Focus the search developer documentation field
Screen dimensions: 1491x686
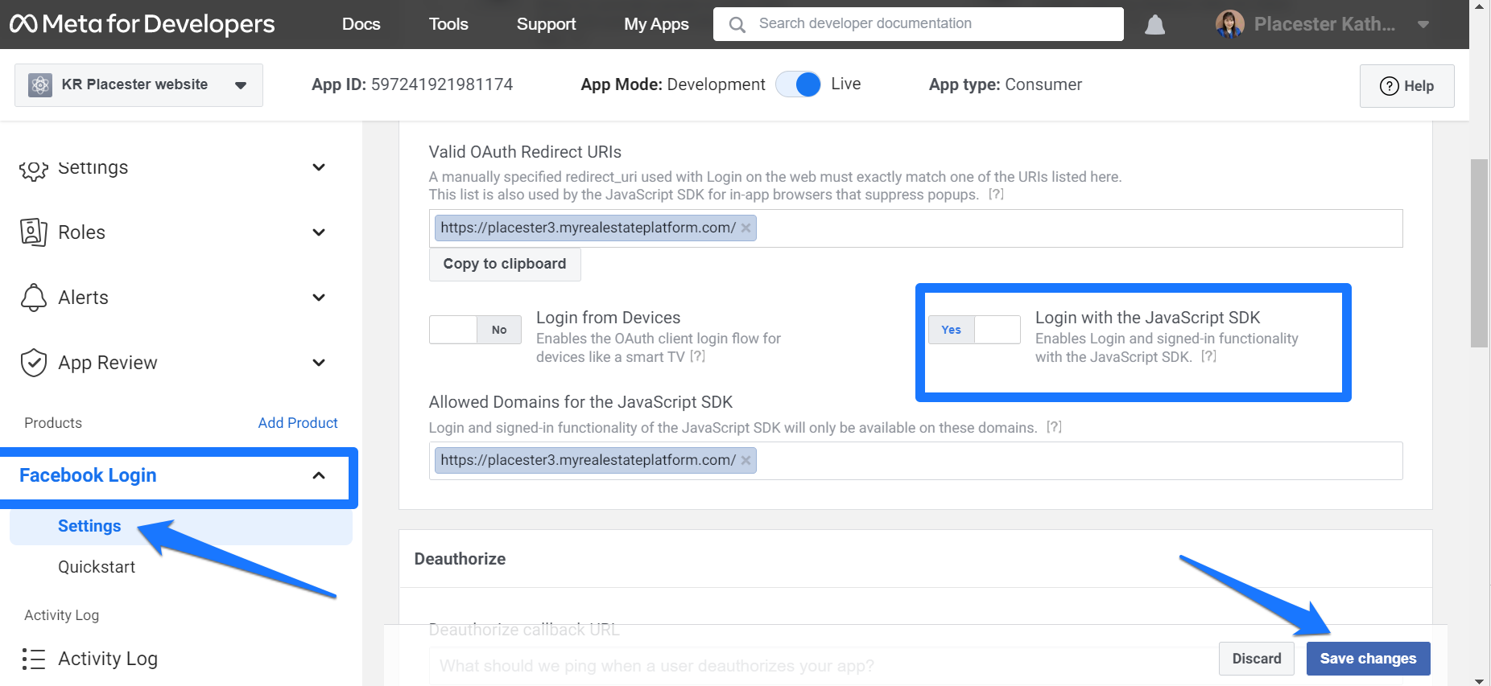pyautogui.click(x=918, y=24)
